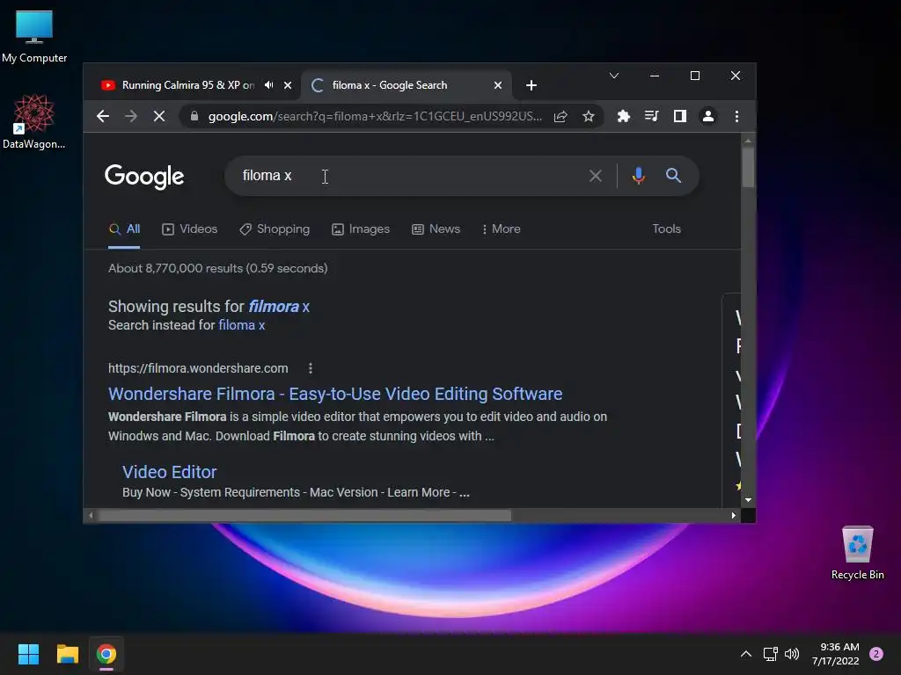Image resolution: width=901 pixels, height=675 pixels.
Task: Close the Running Calmira YouTube tab
Action: click(288, 85)
